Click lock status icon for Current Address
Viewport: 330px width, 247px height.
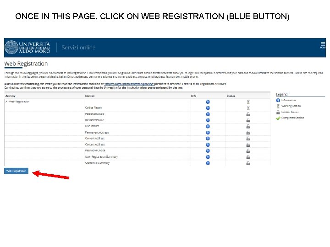[x=248, y=139]
